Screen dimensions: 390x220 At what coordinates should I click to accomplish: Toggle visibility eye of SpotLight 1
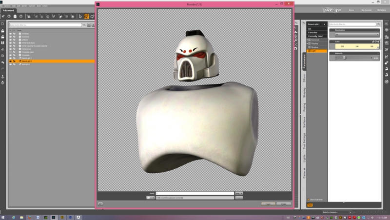10,64
